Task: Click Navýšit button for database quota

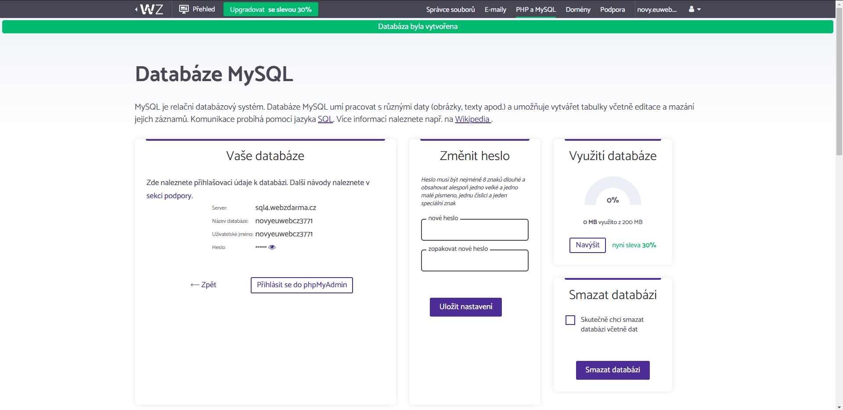Action: pyautogui.click(x=587, y=245)
